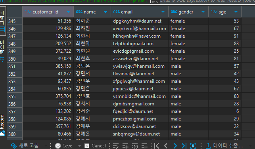Click the customer_id cell 124,085
Viewport: 255px width, 149px height.
(x=48, y=119)
